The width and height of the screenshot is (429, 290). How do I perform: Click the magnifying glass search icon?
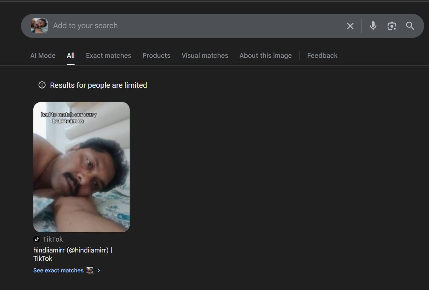(x=410, y=26)
